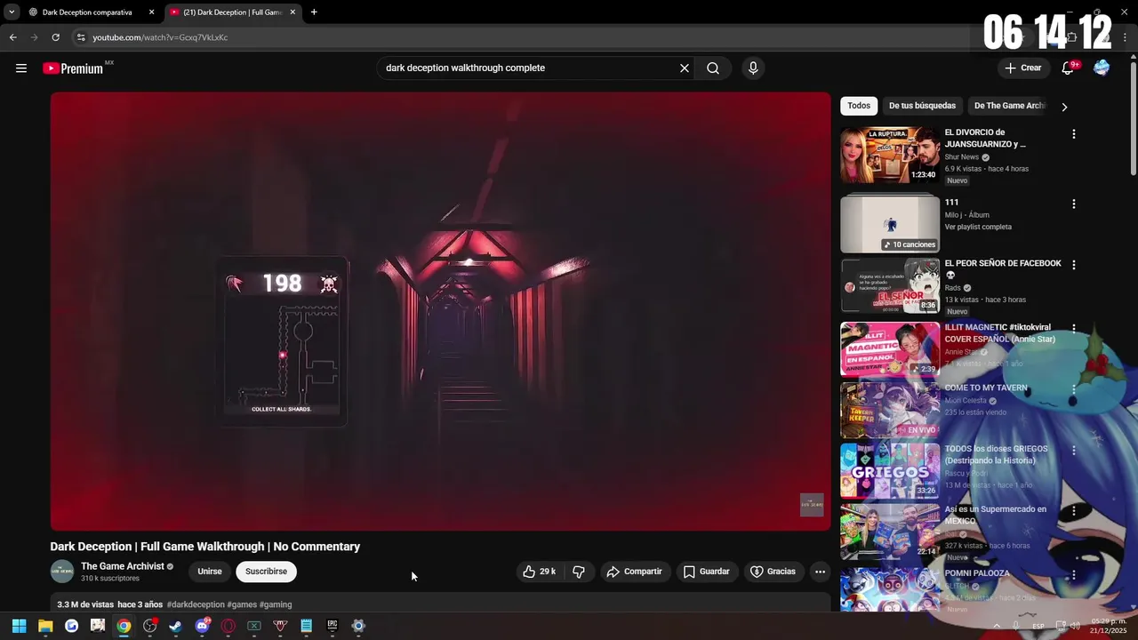Open the TODOS los dioses GRIEGOS thumbnail
The height and width of the screenshot is (640, 1138).
[890, 471]
